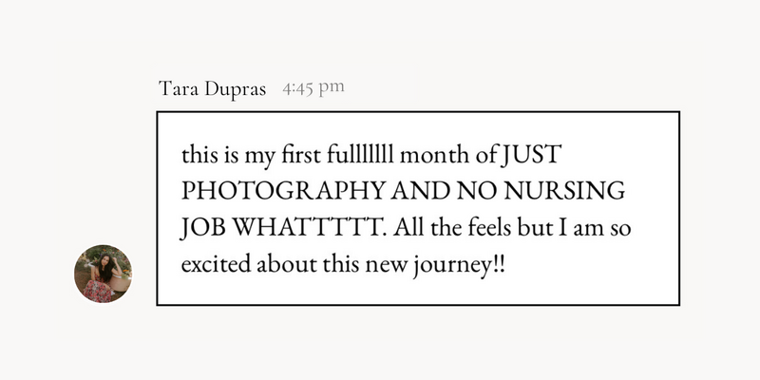The image size is (760, 380).
Task: Click the word feels in the message
Action: click(489, 228)
